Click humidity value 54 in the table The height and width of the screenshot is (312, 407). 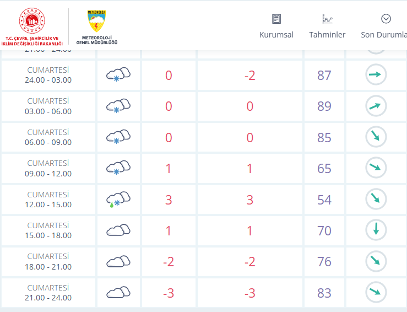pos(324,200)
